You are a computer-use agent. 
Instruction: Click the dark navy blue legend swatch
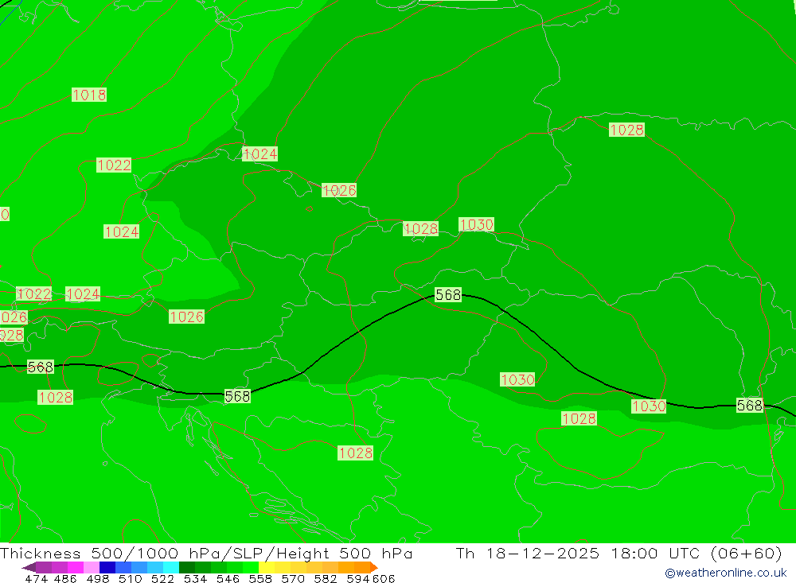coord(107,567)
